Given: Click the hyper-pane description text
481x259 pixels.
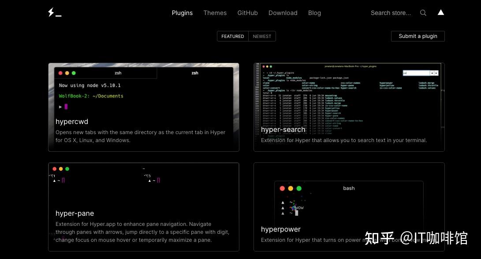Looking at the screenshot, I should tap(142, 232).
